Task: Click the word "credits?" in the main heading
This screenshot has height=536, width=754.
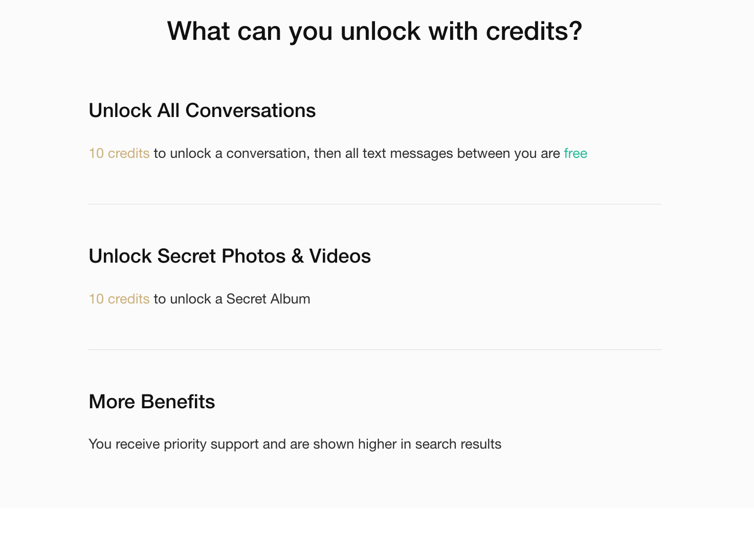Action: coord(534,31)
